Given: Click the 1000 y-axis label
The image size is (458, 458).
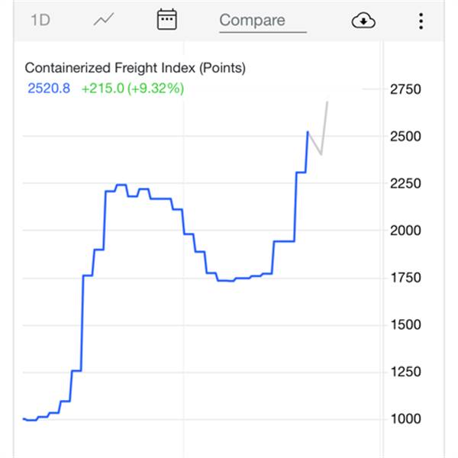Looking at the screenshot, I should point(405,419).
